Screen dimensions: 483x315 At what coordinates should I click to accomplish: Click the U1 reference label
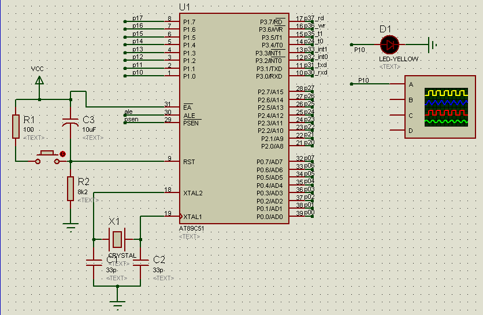coord(184,7)
